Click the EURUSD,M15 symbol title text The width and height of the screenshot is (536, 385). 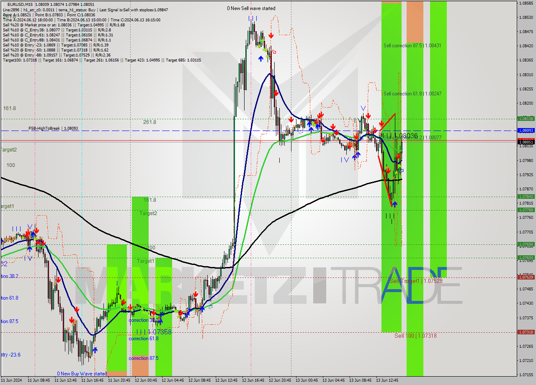(x=21, y=4)
